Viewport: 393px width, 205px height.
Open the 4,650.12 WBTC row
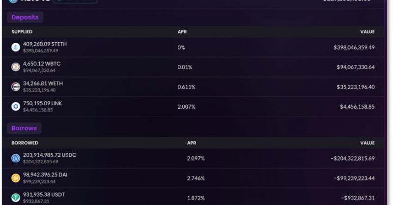click(193, 67)
